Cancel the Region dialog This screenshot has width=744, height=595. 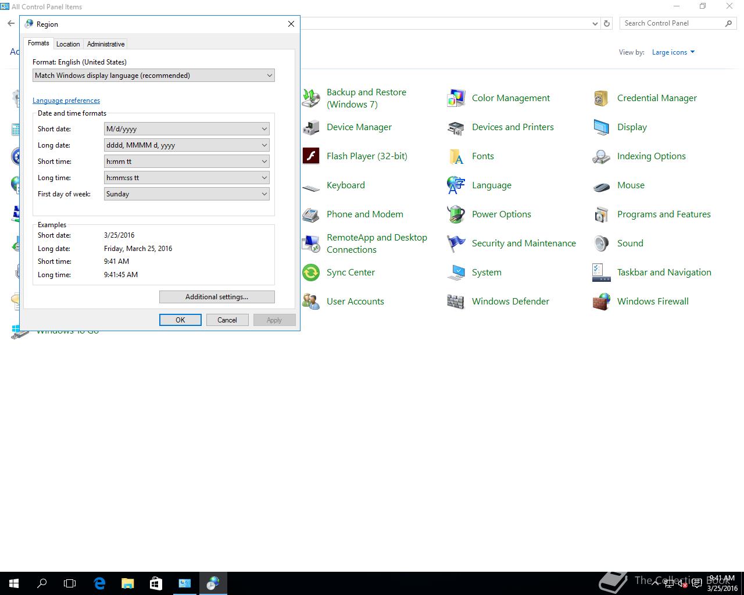coord(227,320)
